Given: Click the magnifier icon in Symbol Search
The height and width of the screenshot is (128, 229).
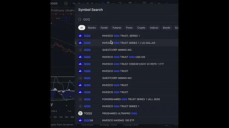Looking at the screenshot, I should (80, 19).
